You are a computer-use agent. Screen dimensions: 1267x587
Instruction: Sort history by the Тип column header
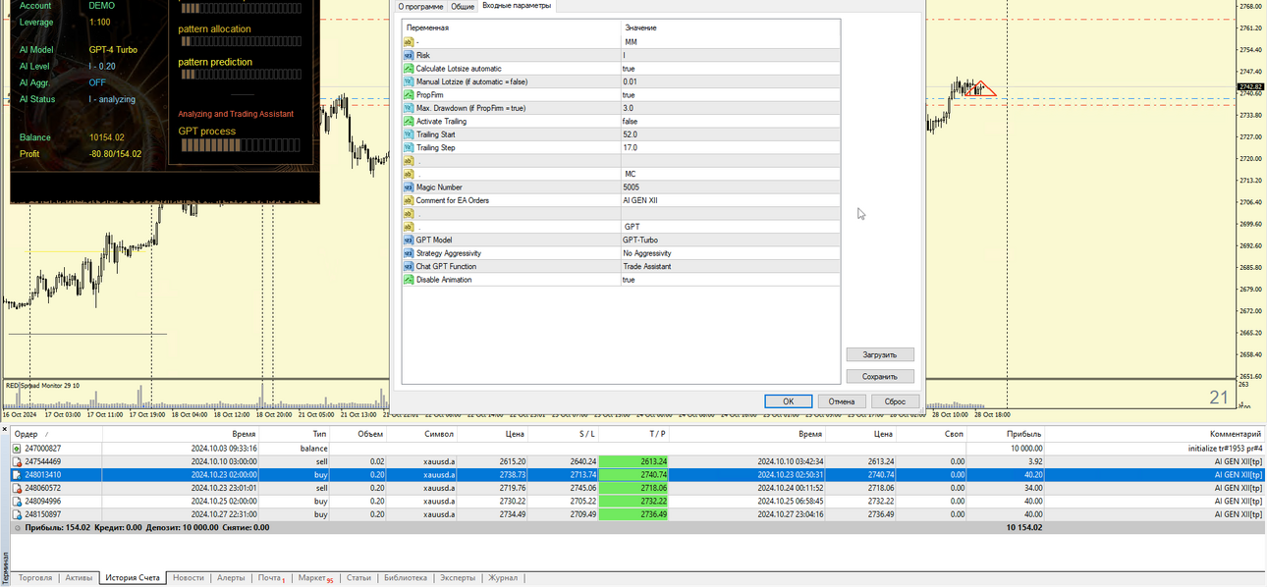click(320, 433)
